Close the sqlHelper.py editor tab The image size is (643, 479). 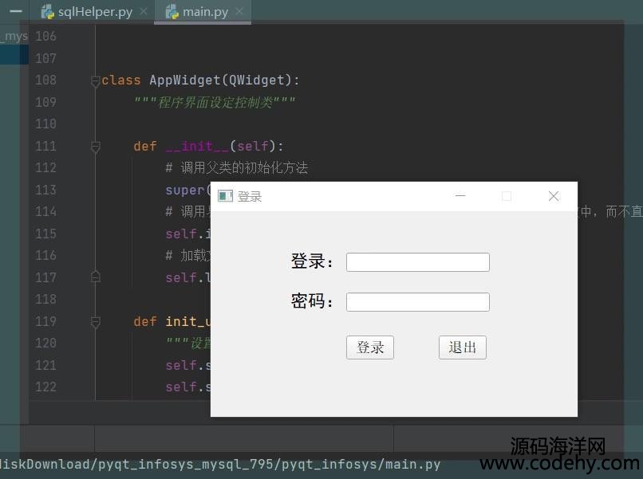click(143, 12)
